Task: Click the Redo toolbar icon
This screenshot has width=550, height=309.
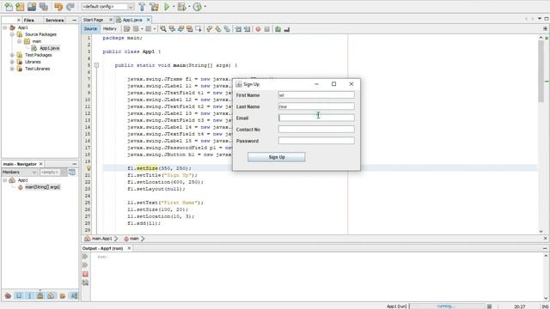Action: pyautogui.click(x=70, y=7)
